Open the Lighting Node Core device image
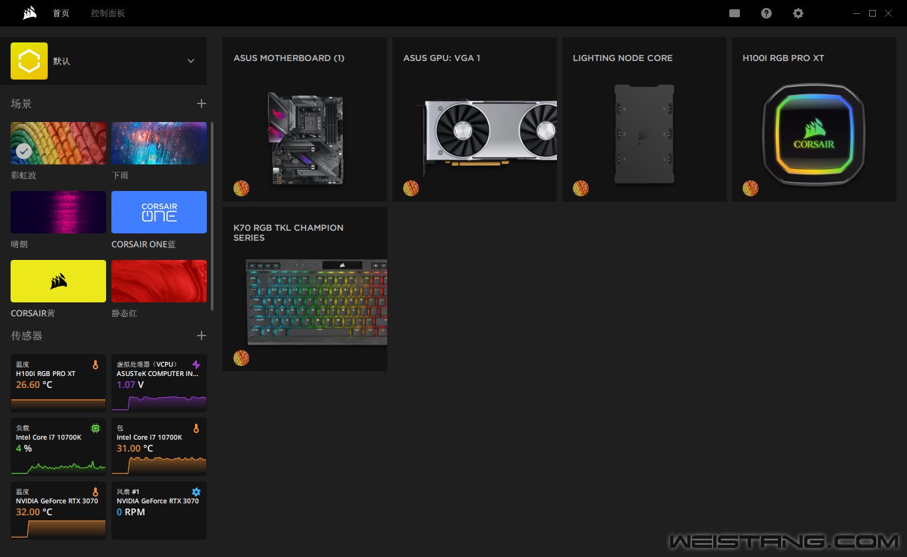The image size is (907, 557). (644, 134)
